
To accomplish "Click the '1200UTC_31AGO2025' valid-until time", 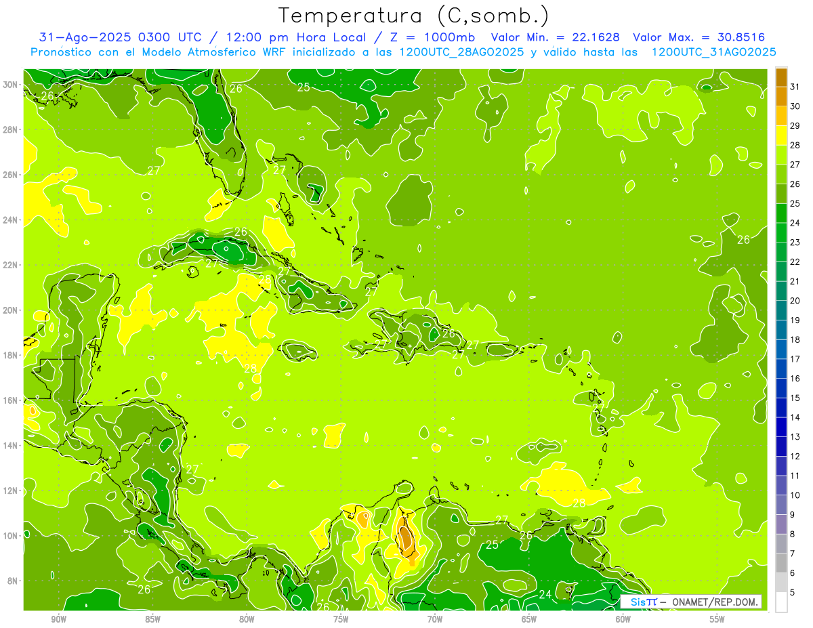I will point(713,52).
